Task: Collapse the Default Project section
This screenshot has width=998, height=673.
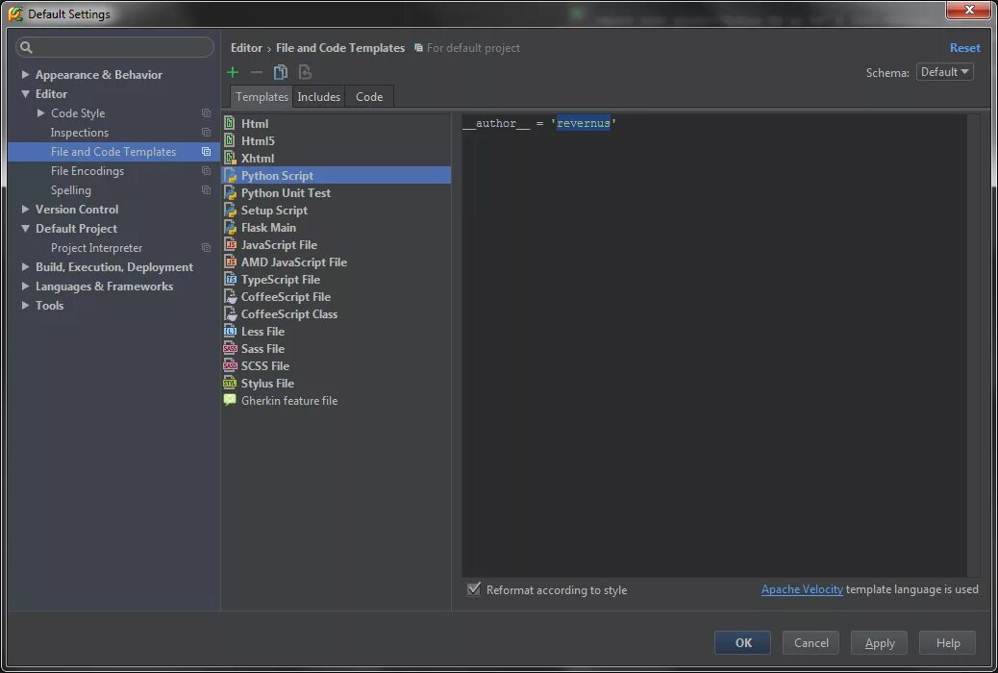Action: coord(25,228)
